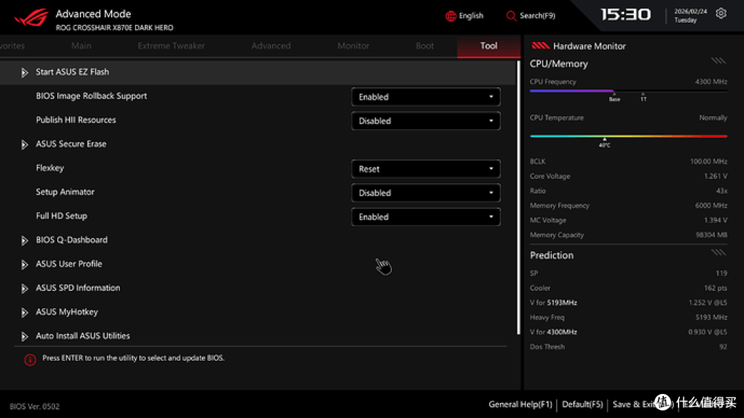Click the settings list vertical scrollbar

[518, 198]
